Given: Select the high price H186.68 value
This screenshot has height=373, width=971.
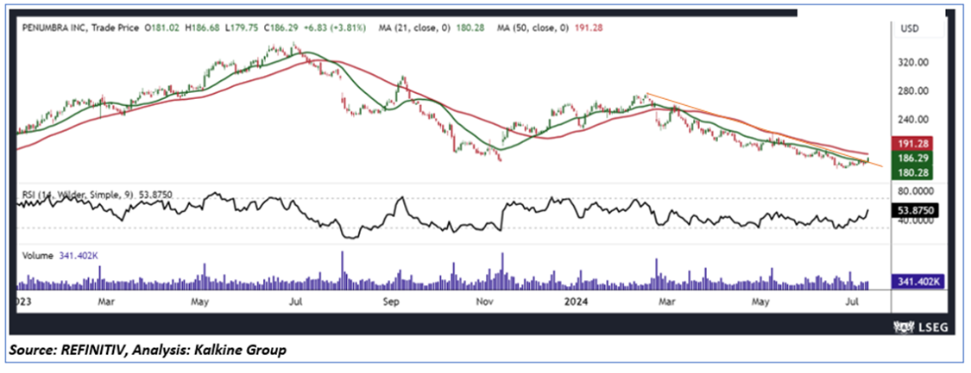Looking at the screenshot, I should point(205,28).
